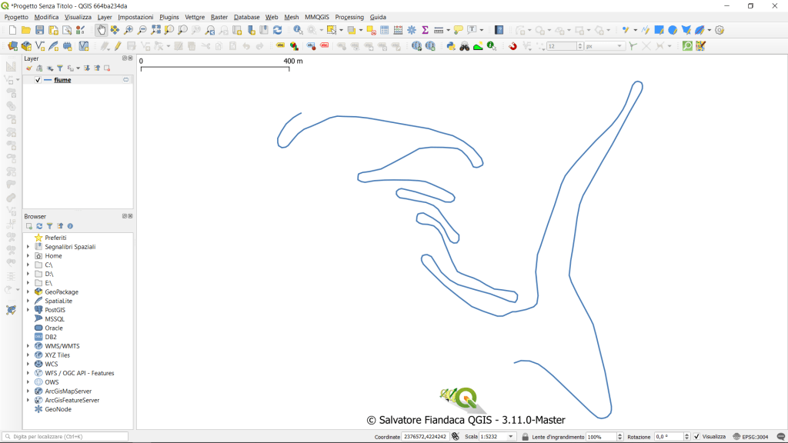Click the EPSG:3004 CRS button
Screen dimensions: 788x443
click(750, 437)
